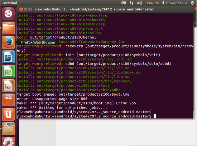
Task: Launch Firefox Web Browser from the launcher
Action: pos(8,42)
